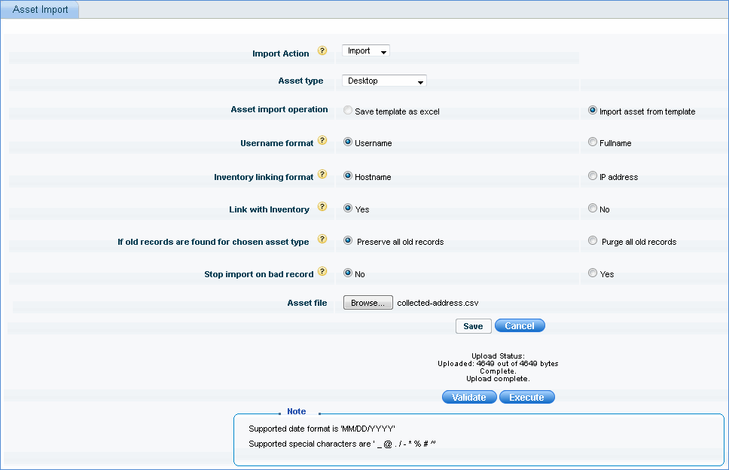Click help icon for Stop import on bad record
The image size is (729, 470).
pos(322,272)
